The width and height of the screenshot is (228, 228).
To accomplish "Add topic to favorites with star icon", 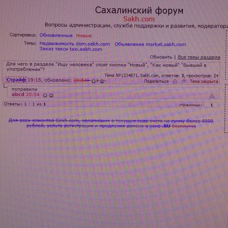I will pos(184,81).
